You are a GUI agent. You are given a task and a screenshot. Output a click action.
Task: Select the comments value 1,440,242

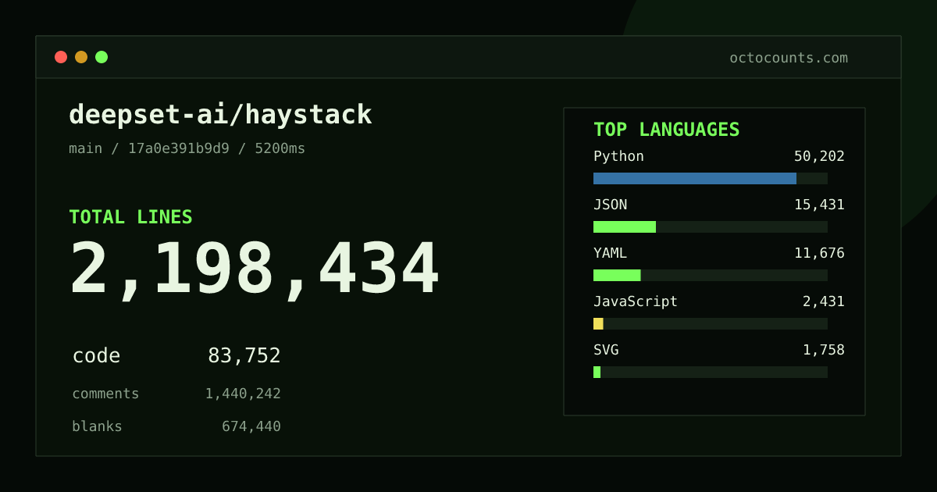tap(243, 394)
